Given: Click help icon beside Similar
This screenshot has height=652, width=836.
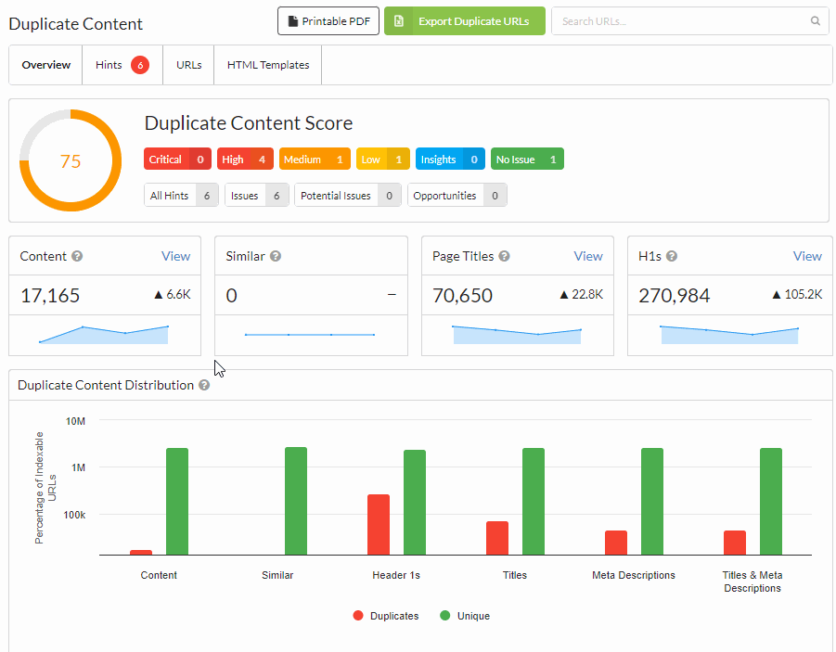Looking at the screenshot, I should coord(276,256).
